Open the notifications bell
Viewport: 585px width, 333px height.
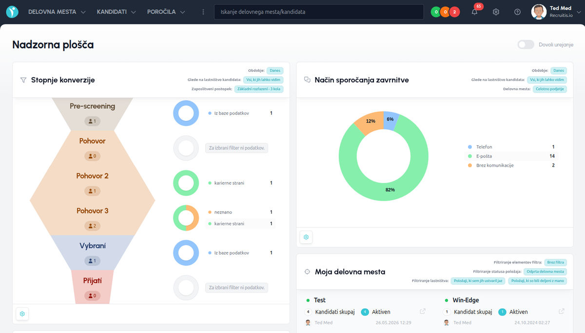click(x=474, y=12)
